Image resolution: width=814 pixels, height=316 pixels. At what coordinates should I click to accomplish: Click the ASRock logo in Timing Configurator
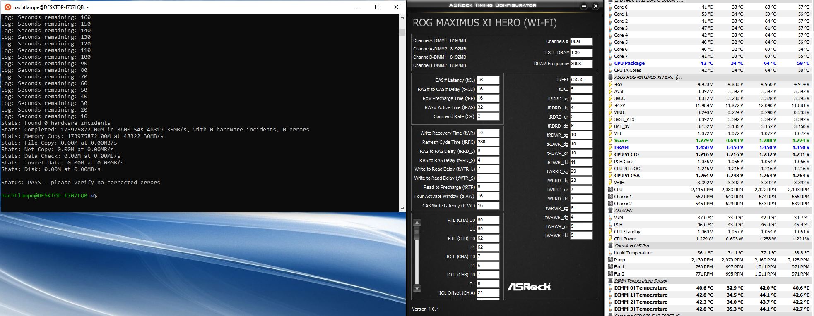[529, 286]
